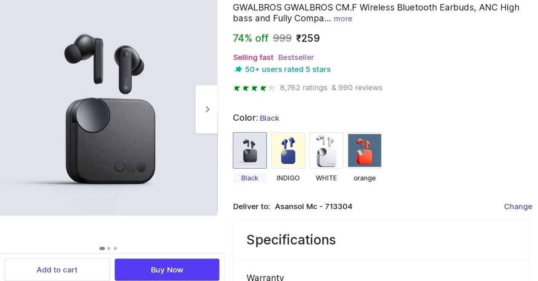Open the Specifications section
The width and height of the screenshot is (538, 281).
pyautogui.click(x=291, y=239)
